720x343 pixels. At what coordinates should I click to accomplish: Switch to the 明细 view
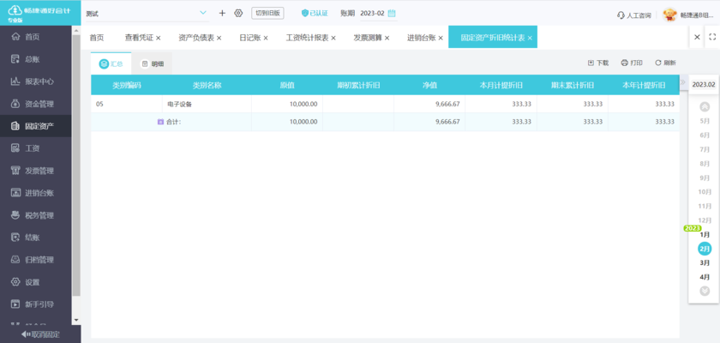[x=152, y=63]
